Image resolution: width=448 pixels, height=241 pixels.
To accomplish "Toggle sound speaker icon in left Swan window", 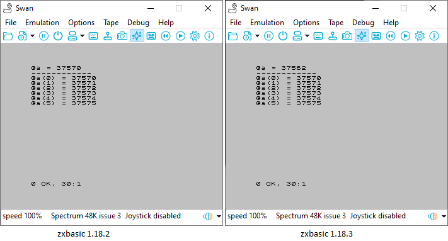I will coord(208,216).
